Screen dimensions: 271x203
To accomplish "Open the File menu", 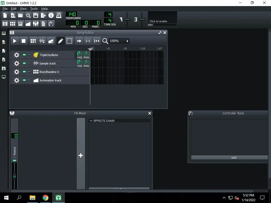I will click(x=5, y=9).
